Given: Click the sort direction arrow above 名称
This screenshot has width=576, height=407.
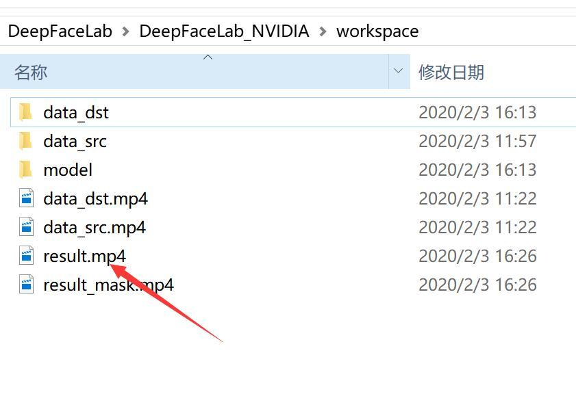Looking at the screenshot, I should [208, 57].
